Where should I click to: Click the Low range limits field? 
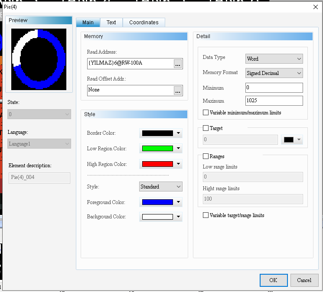(253, 177)
